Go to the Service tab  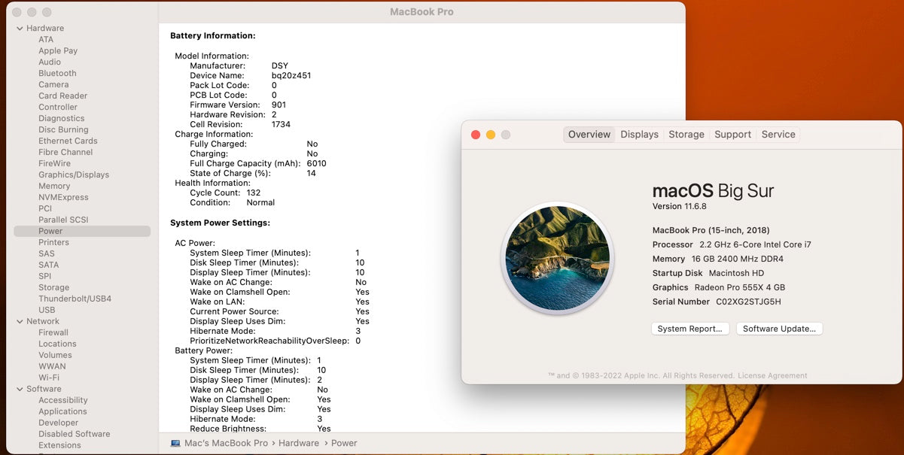tap(778, 135)
